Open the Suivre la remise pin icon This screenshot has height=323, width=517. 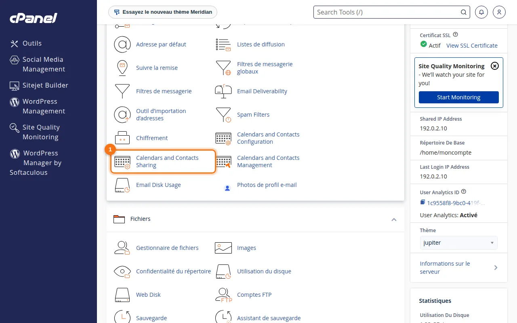pyautogui.click(x=122, y=68)
